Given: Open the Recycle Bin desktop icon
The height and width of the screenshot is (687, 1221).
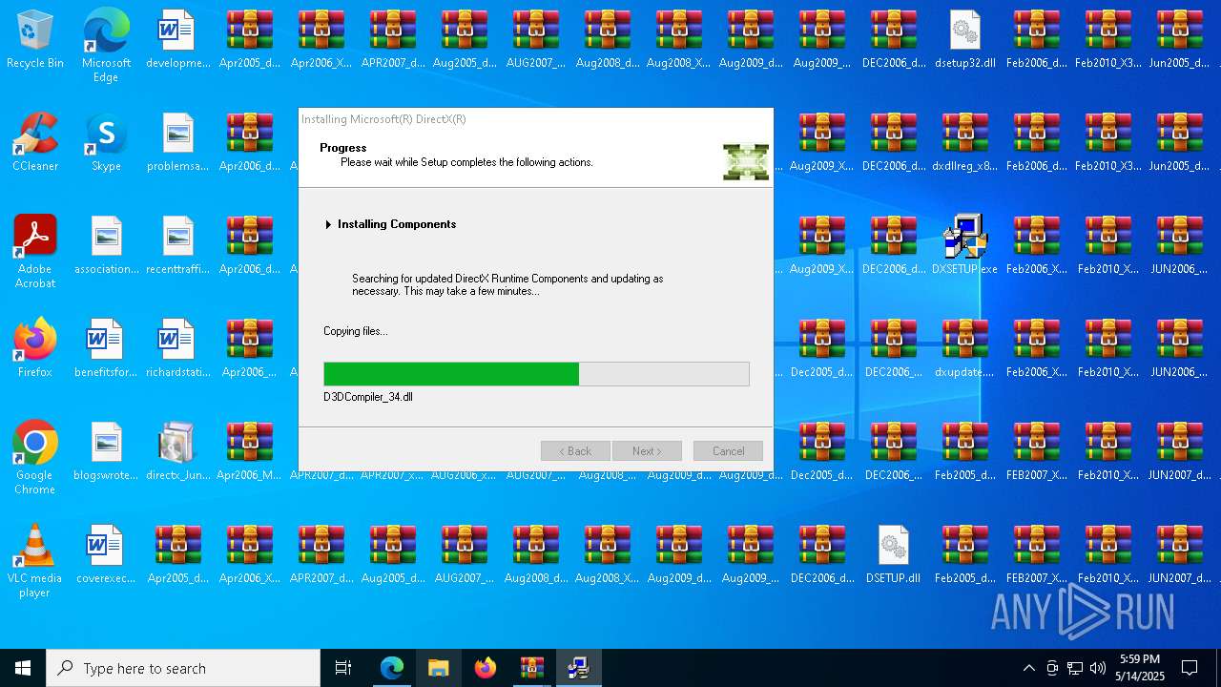Looking at the screenshot, I should click(35, 40).
